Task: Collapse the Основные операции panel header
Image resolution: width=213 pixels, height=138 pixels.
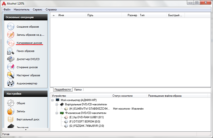Action: point(26,17)
